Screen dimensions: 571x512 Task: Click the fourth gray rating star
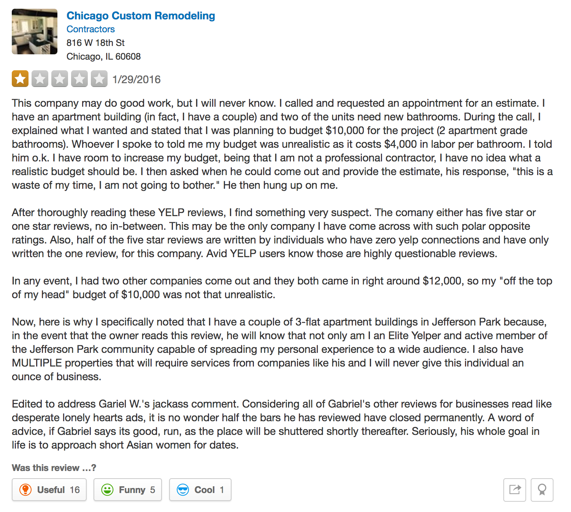[79, 79]
